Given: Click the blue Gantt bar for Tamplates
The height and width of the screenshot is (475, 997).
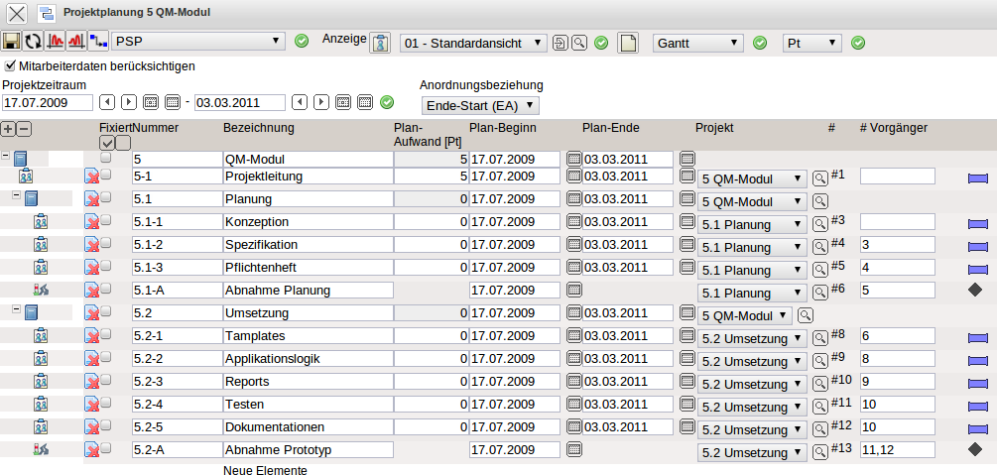Looking at the screenshot, I should (978, 337).
